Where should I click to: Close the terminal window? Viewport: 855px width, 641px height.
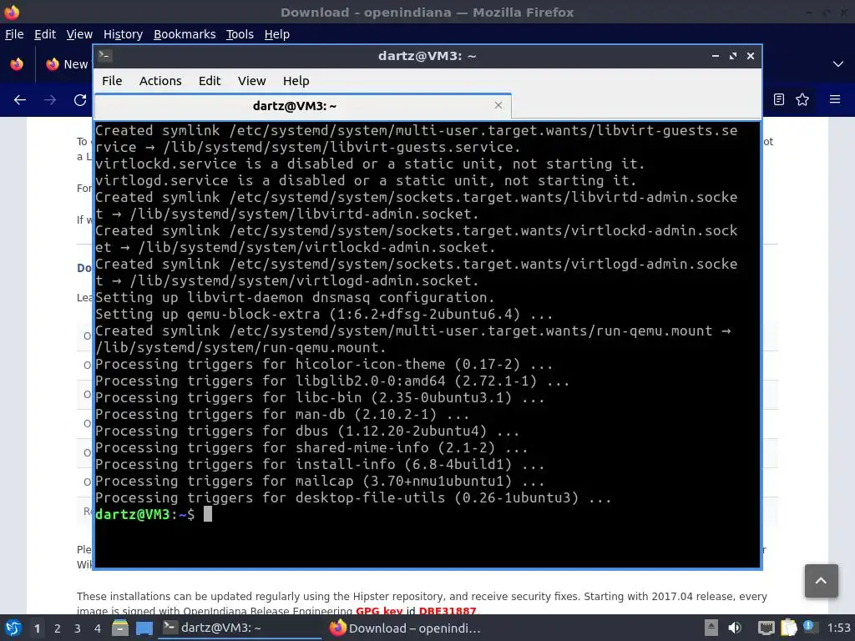tap(751, 56)
